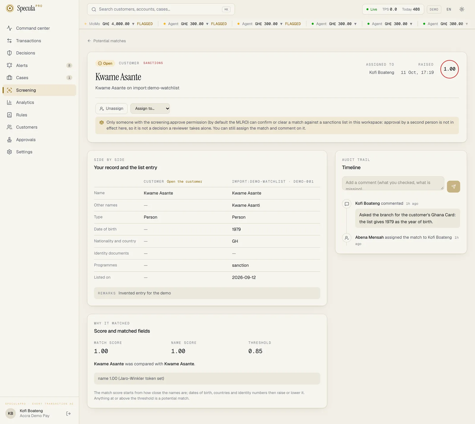
Task: Click the Specula PRO logo icon
Action: click(x=10, y=8)
